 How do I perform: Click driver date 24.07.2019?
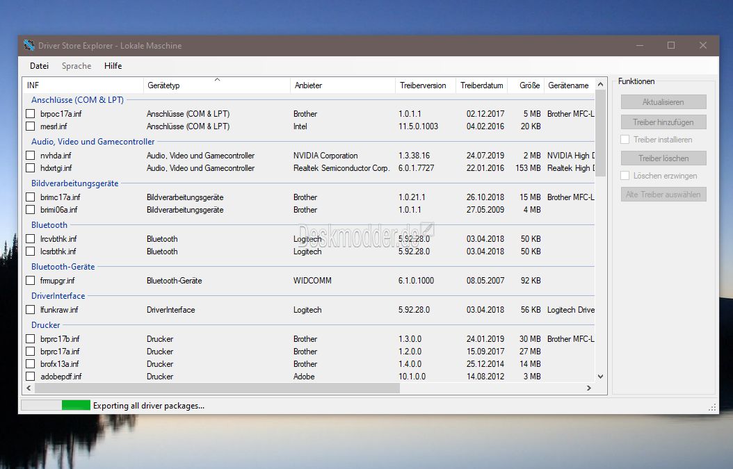pos(485,156)
